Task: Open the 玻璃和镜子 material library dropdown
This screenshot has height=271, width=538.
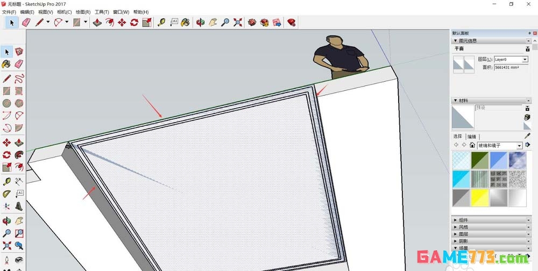Action: 519,146
